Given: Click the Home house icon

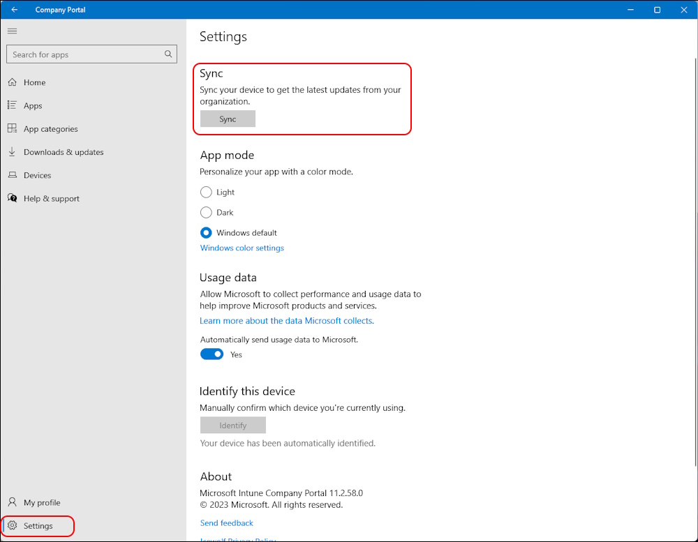Looking at the screenshot, I should [x=12, y=82].
